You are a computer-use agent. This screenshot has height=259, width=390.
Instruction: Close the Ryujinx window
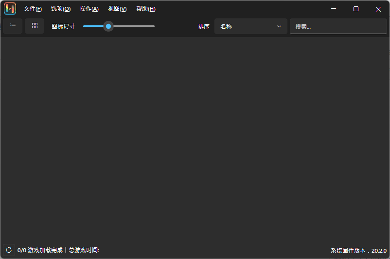click(x=378, y=9)
